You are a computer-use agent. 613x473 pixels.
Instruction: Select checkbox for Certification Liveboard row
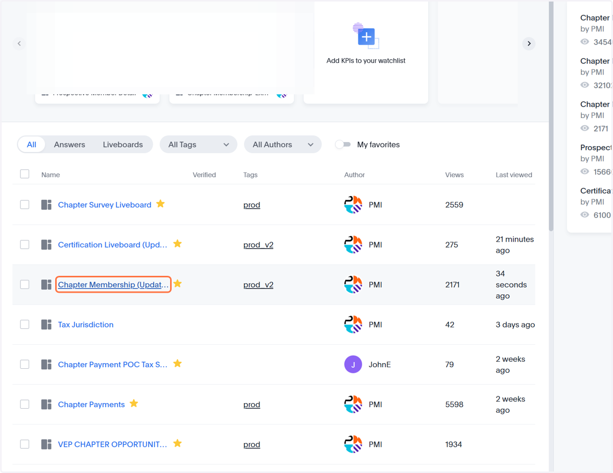click(x=25, y=244)
